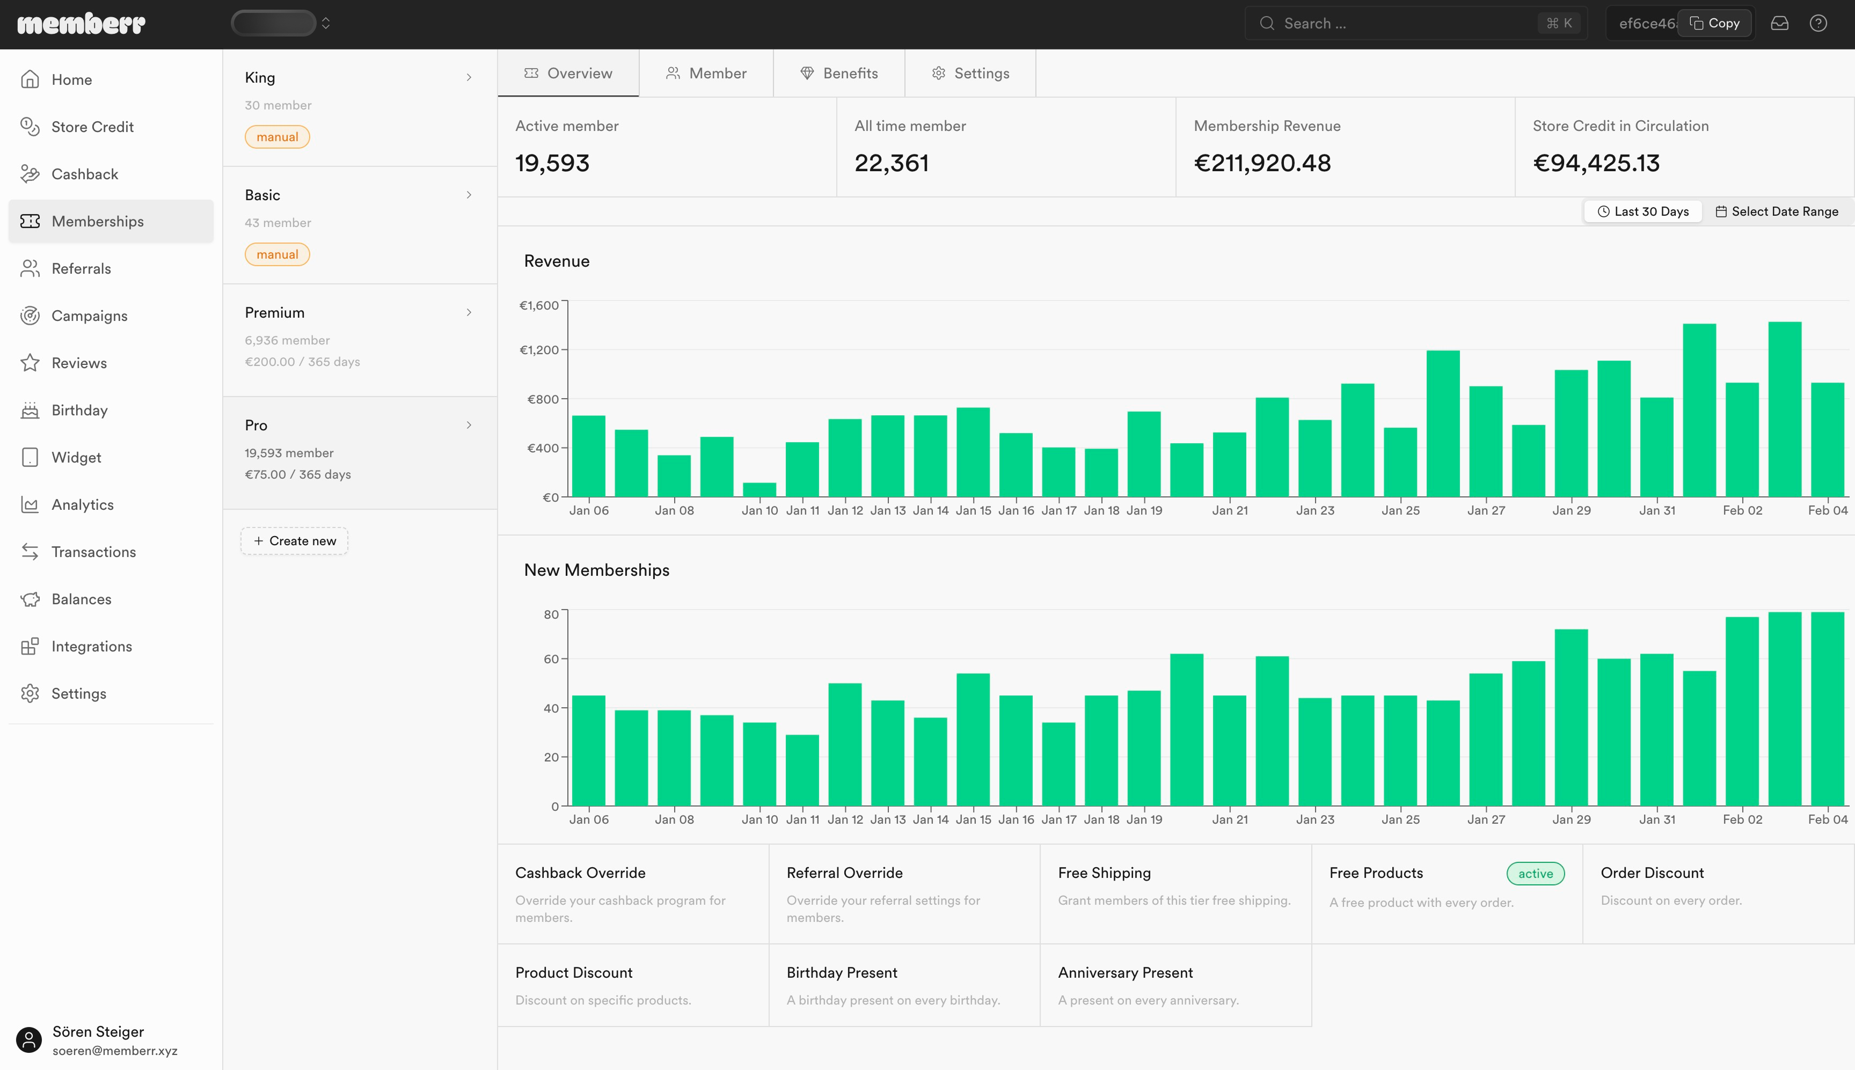Expand the Premium membership tier
The image size is (1855, 1070).
point(360,340)
